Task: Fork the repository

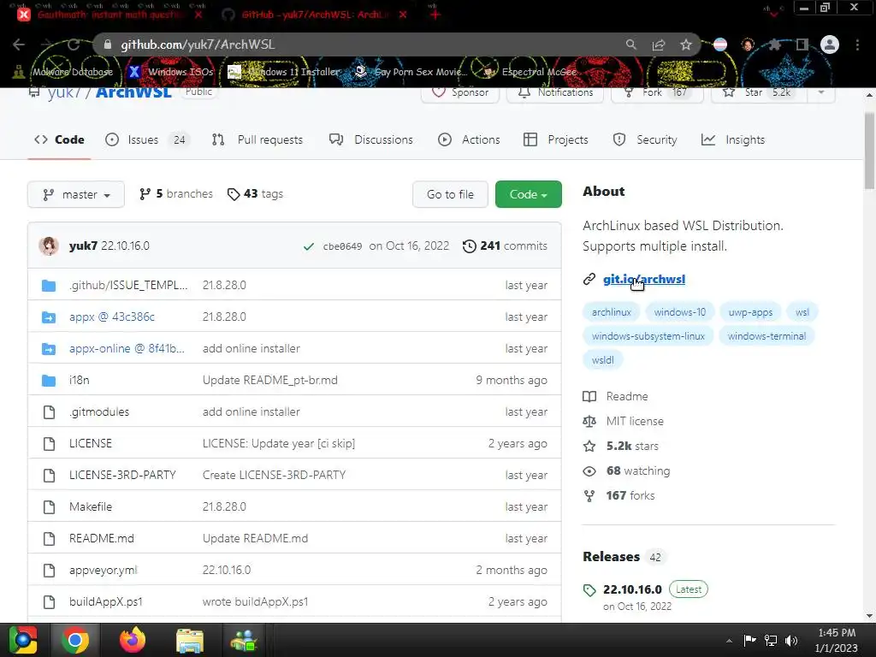Action: (x=656, y=92)
